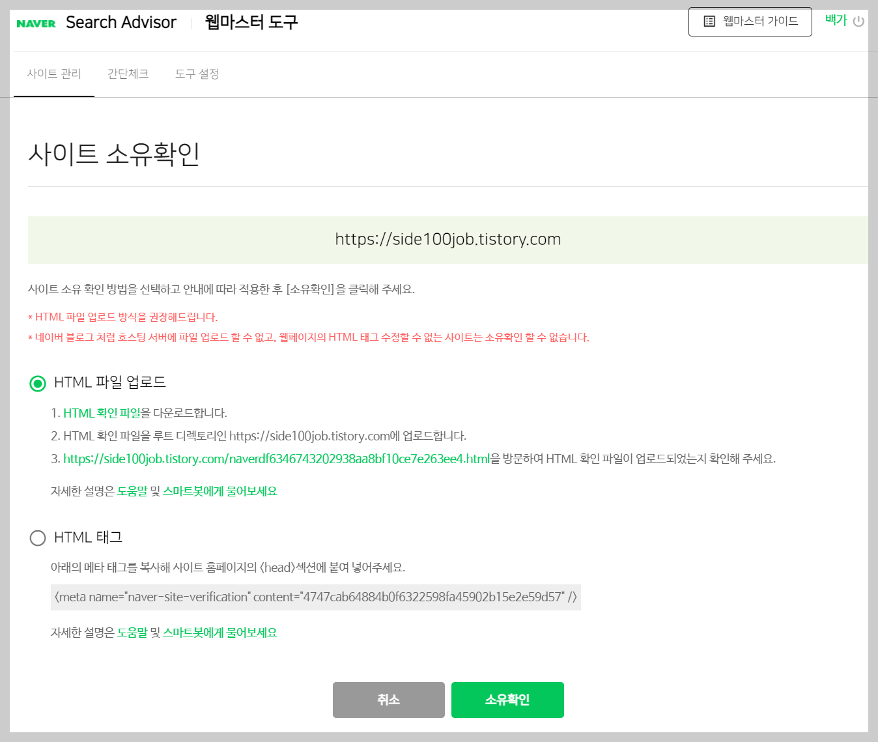Open 도움말 under HTML 태그 section
This screenshot has width=878, height=742.
(132, 633)
